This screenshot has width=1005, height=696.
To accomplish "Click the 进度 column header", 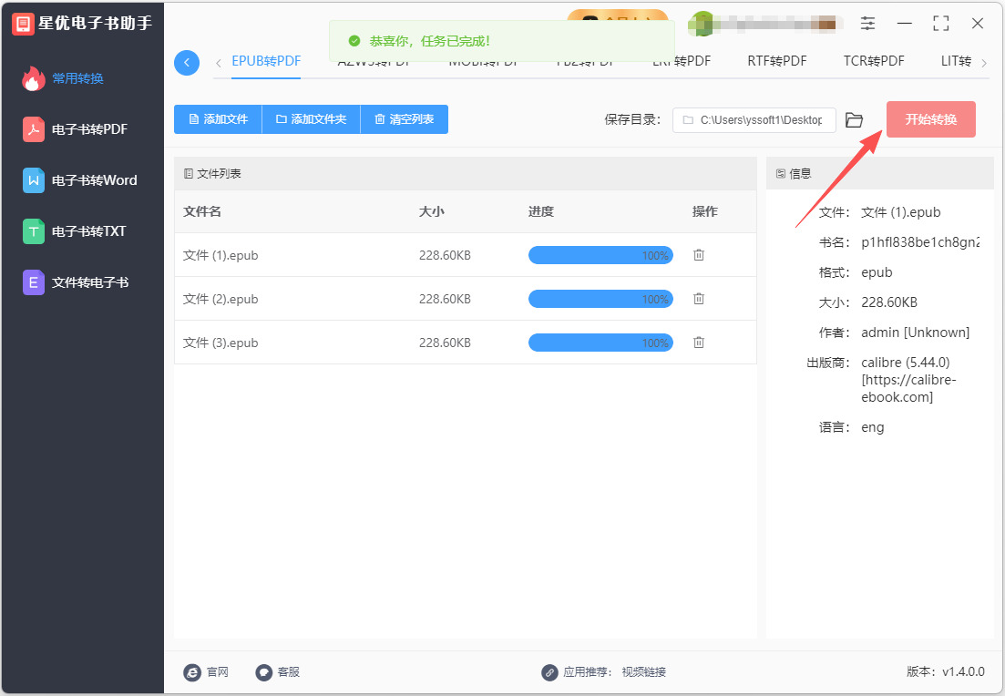I will click(x=541, y=211).
